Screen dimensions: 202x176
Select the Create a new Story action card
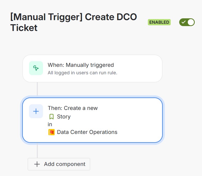92,120
